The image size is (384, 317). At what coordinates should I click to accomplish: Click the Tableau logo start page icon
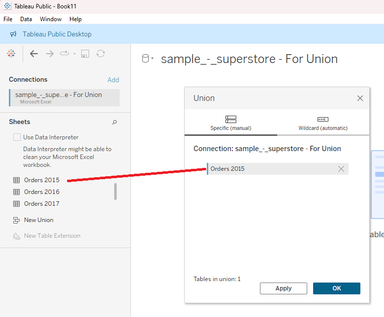[11, 54]
